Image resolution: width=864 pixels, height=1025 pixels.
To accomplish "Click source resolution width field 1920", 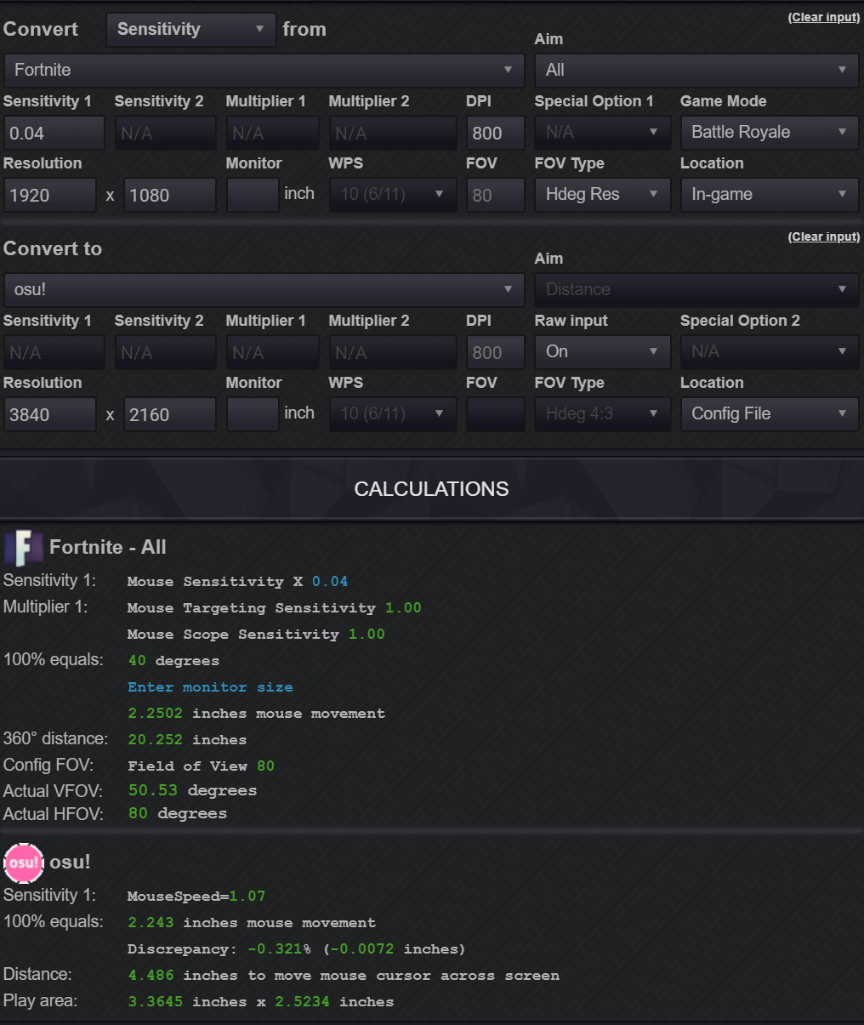I will coord(49,196).
